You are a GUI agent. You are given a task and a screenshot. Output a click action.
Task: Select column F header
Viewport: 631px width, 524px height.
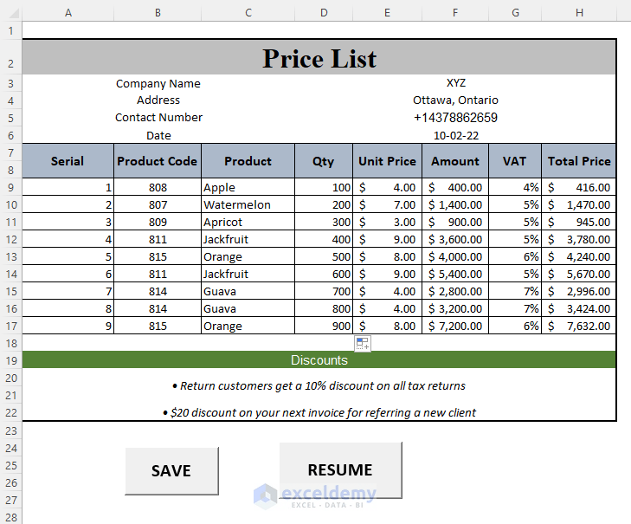point(455,13)
